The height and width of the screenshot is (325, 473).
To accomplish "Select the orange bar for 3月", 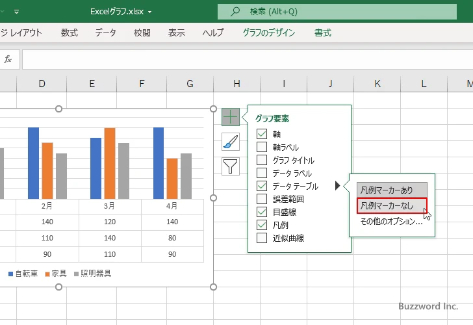I will [110, 163].
